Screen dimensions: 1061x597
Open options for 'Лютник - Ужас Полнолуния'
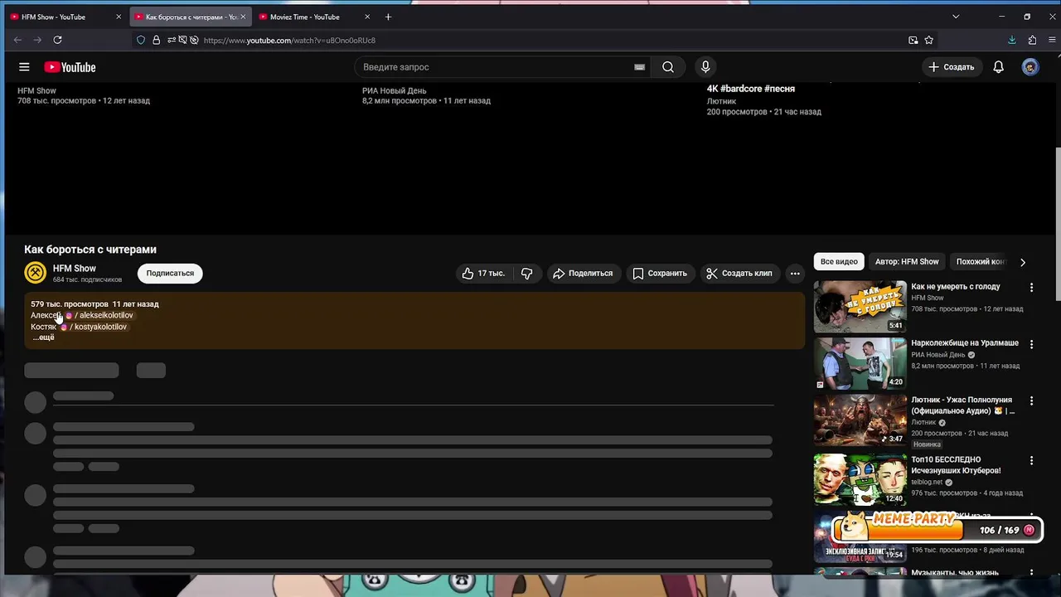[x=1031, y=400]
